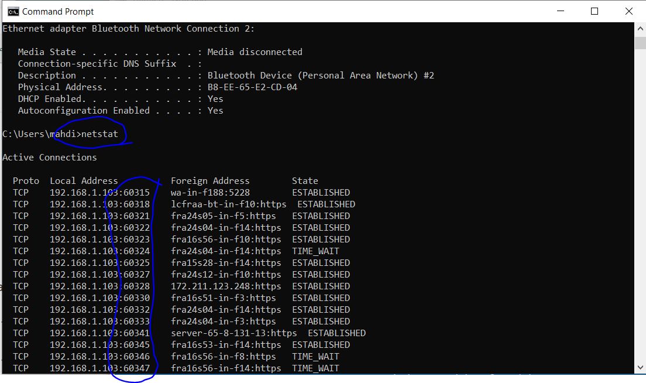Click the scrollbar down arrow
The height and width of the screenshot is (383, 646).
click(x=640, y=367)
